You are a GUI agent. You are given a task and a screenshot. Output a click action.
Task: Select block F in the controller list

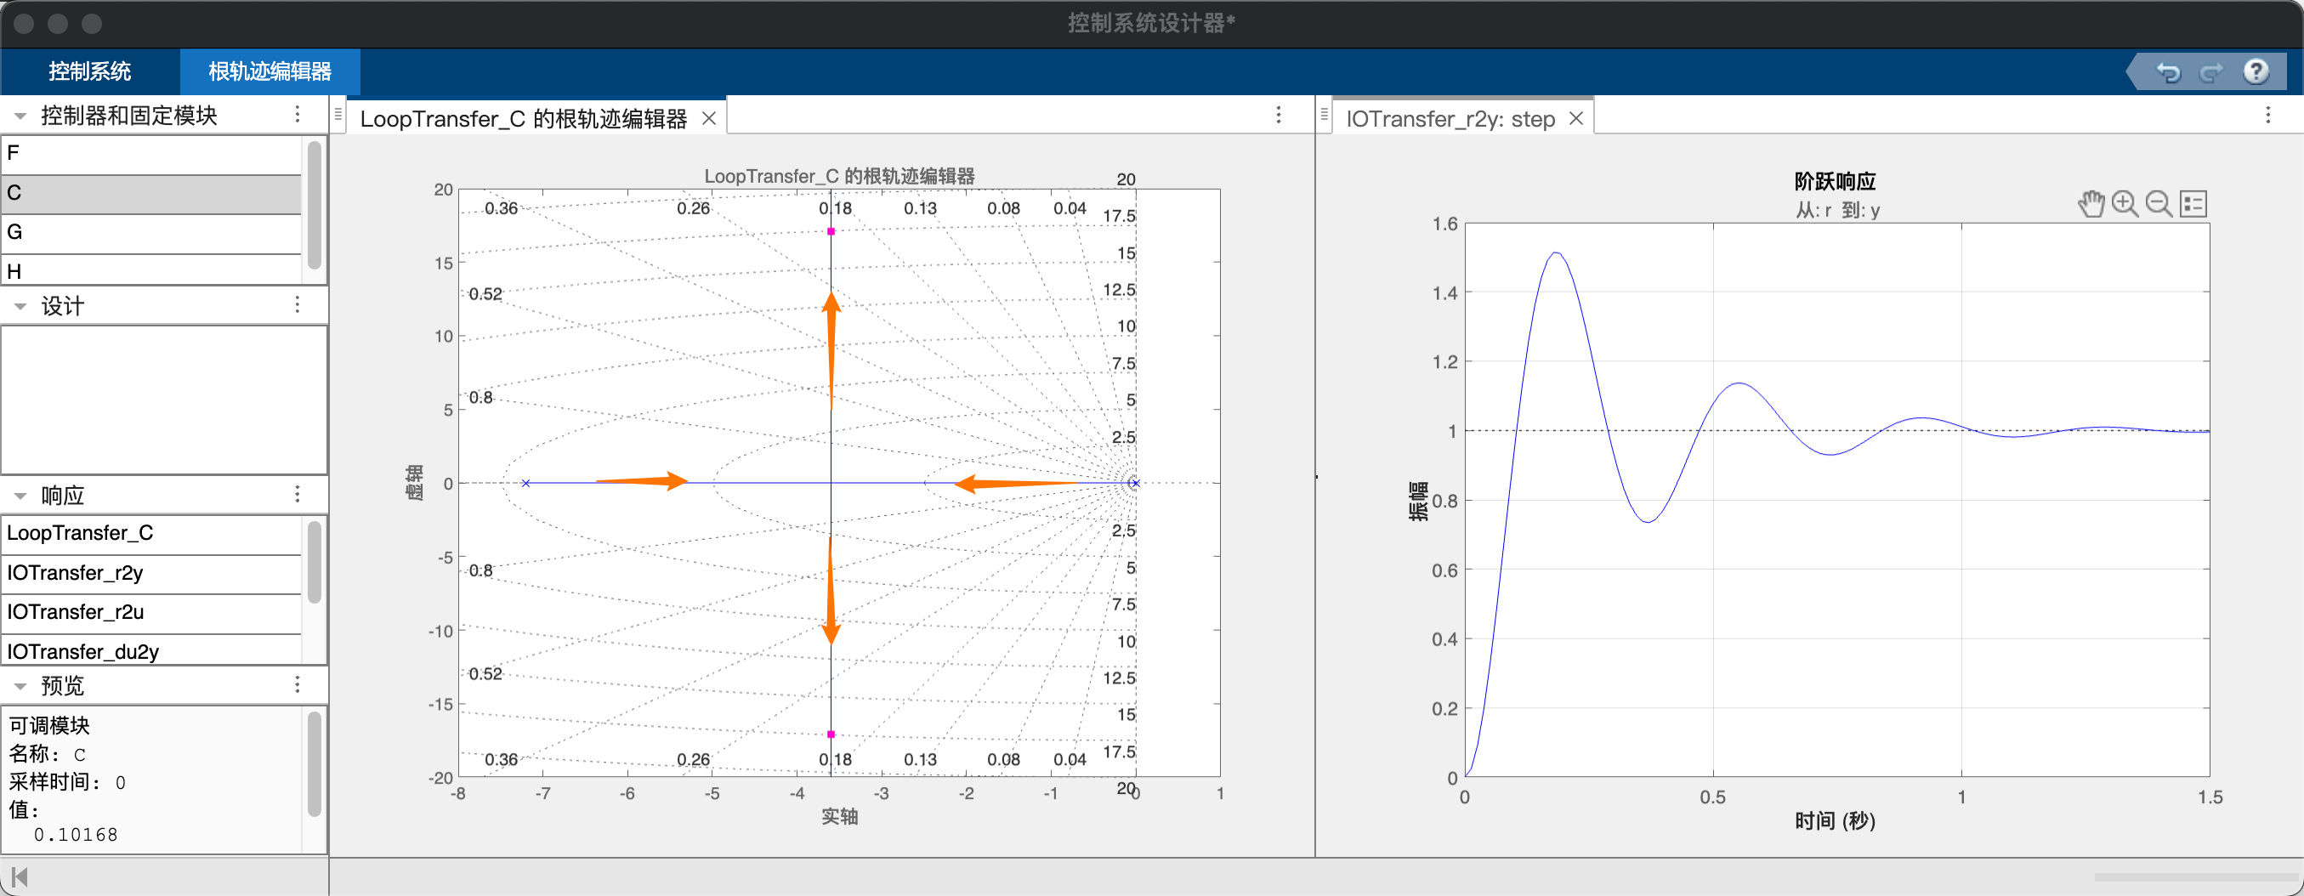152,154
